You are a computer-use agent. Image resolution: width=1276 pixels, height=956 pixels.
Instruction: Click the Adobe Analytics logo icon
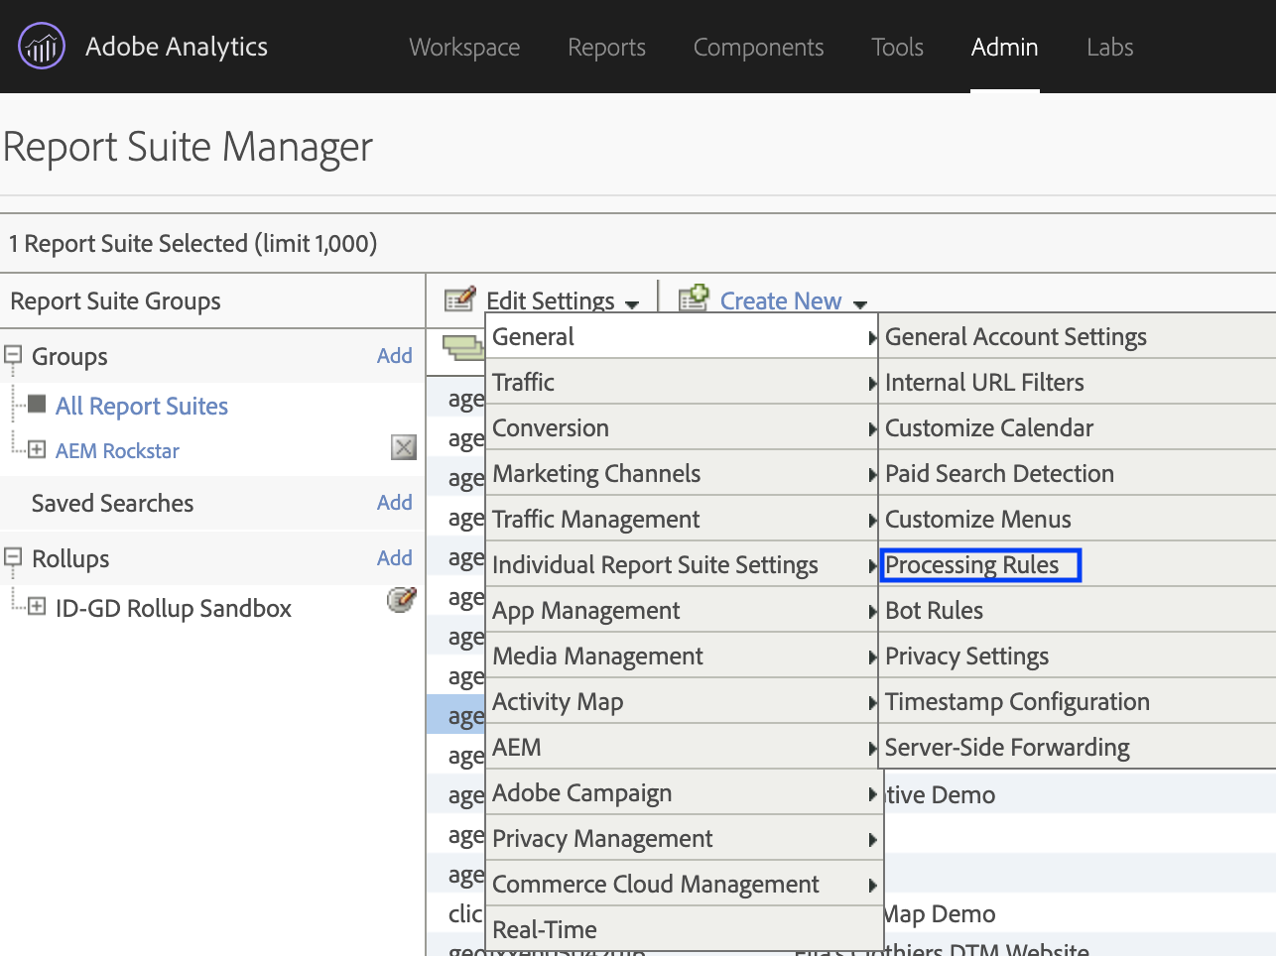[x=42, y=47]
